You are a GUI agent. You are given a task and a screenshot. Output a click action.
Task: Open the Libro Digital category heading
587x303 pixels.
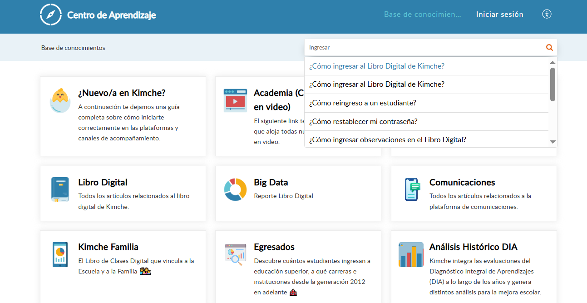pyautogui.click(x=103, y=182)
